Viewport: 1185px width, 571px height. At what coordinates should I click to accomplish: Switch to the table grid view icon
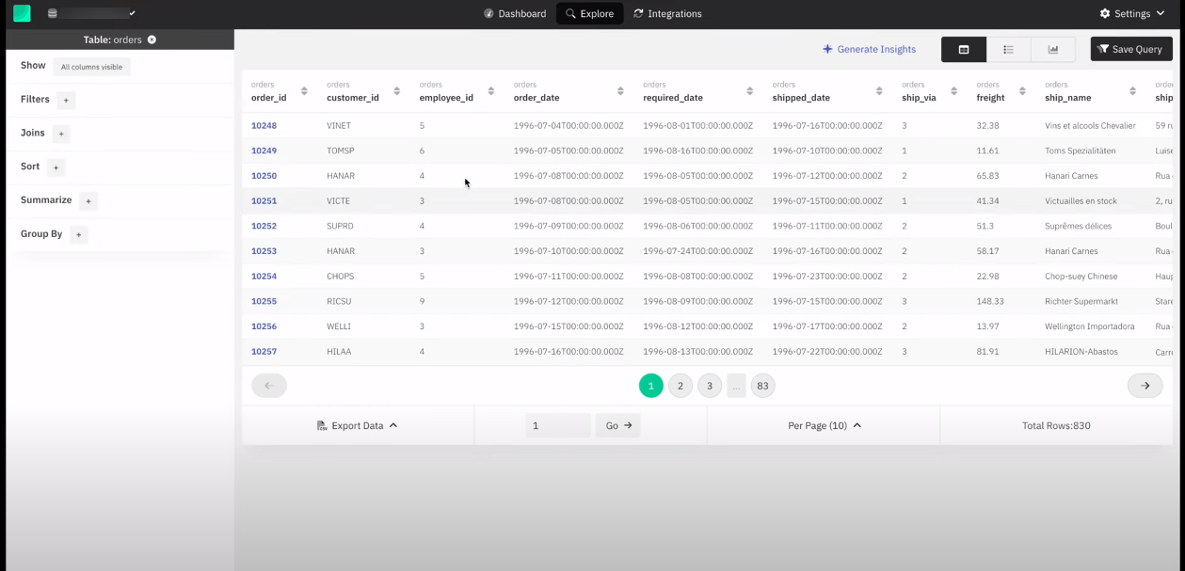coord(963,49)
